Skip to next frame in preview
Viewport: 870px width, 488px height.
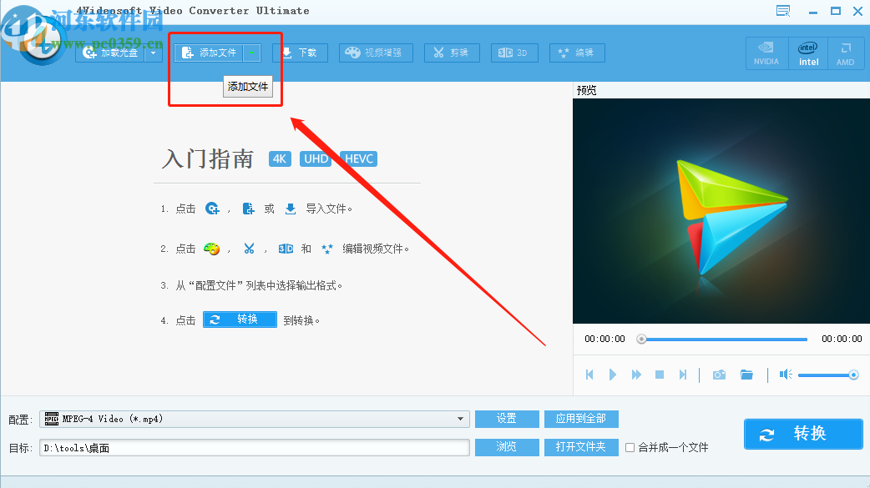pos(683,375)
